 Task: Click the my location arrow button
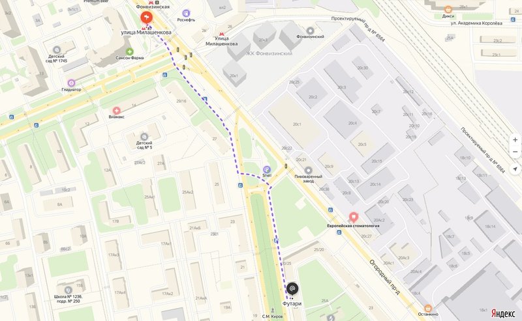pos(515,169)
